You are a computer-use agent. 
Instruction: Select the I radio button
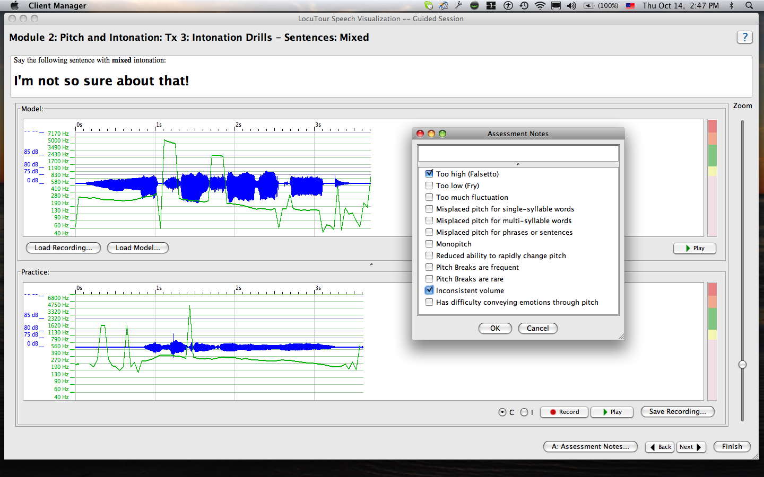(524, 412)
